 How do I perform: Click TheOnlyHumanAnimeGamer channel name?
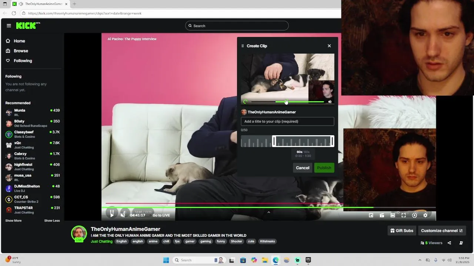point(126,229)
